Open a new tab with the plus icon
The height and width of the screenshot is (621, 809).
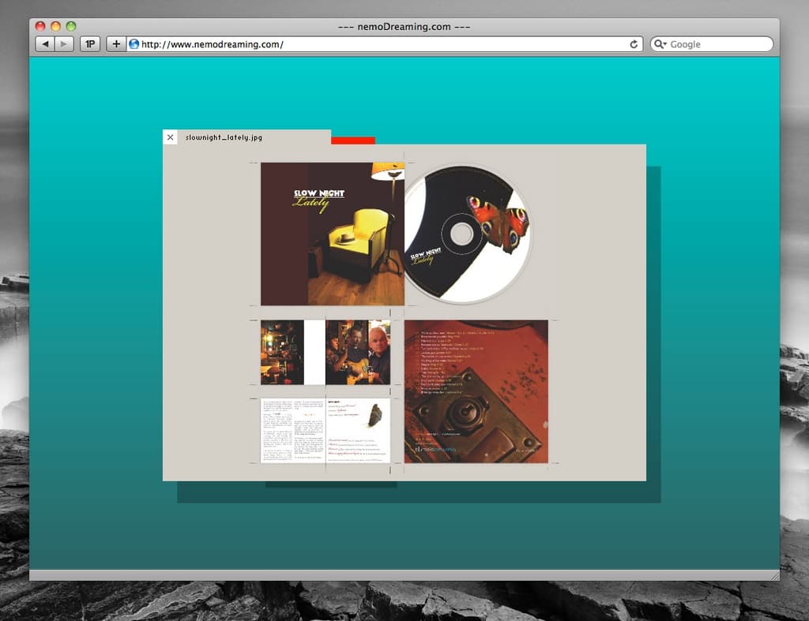pyautogui.click(x=117, y=44)
